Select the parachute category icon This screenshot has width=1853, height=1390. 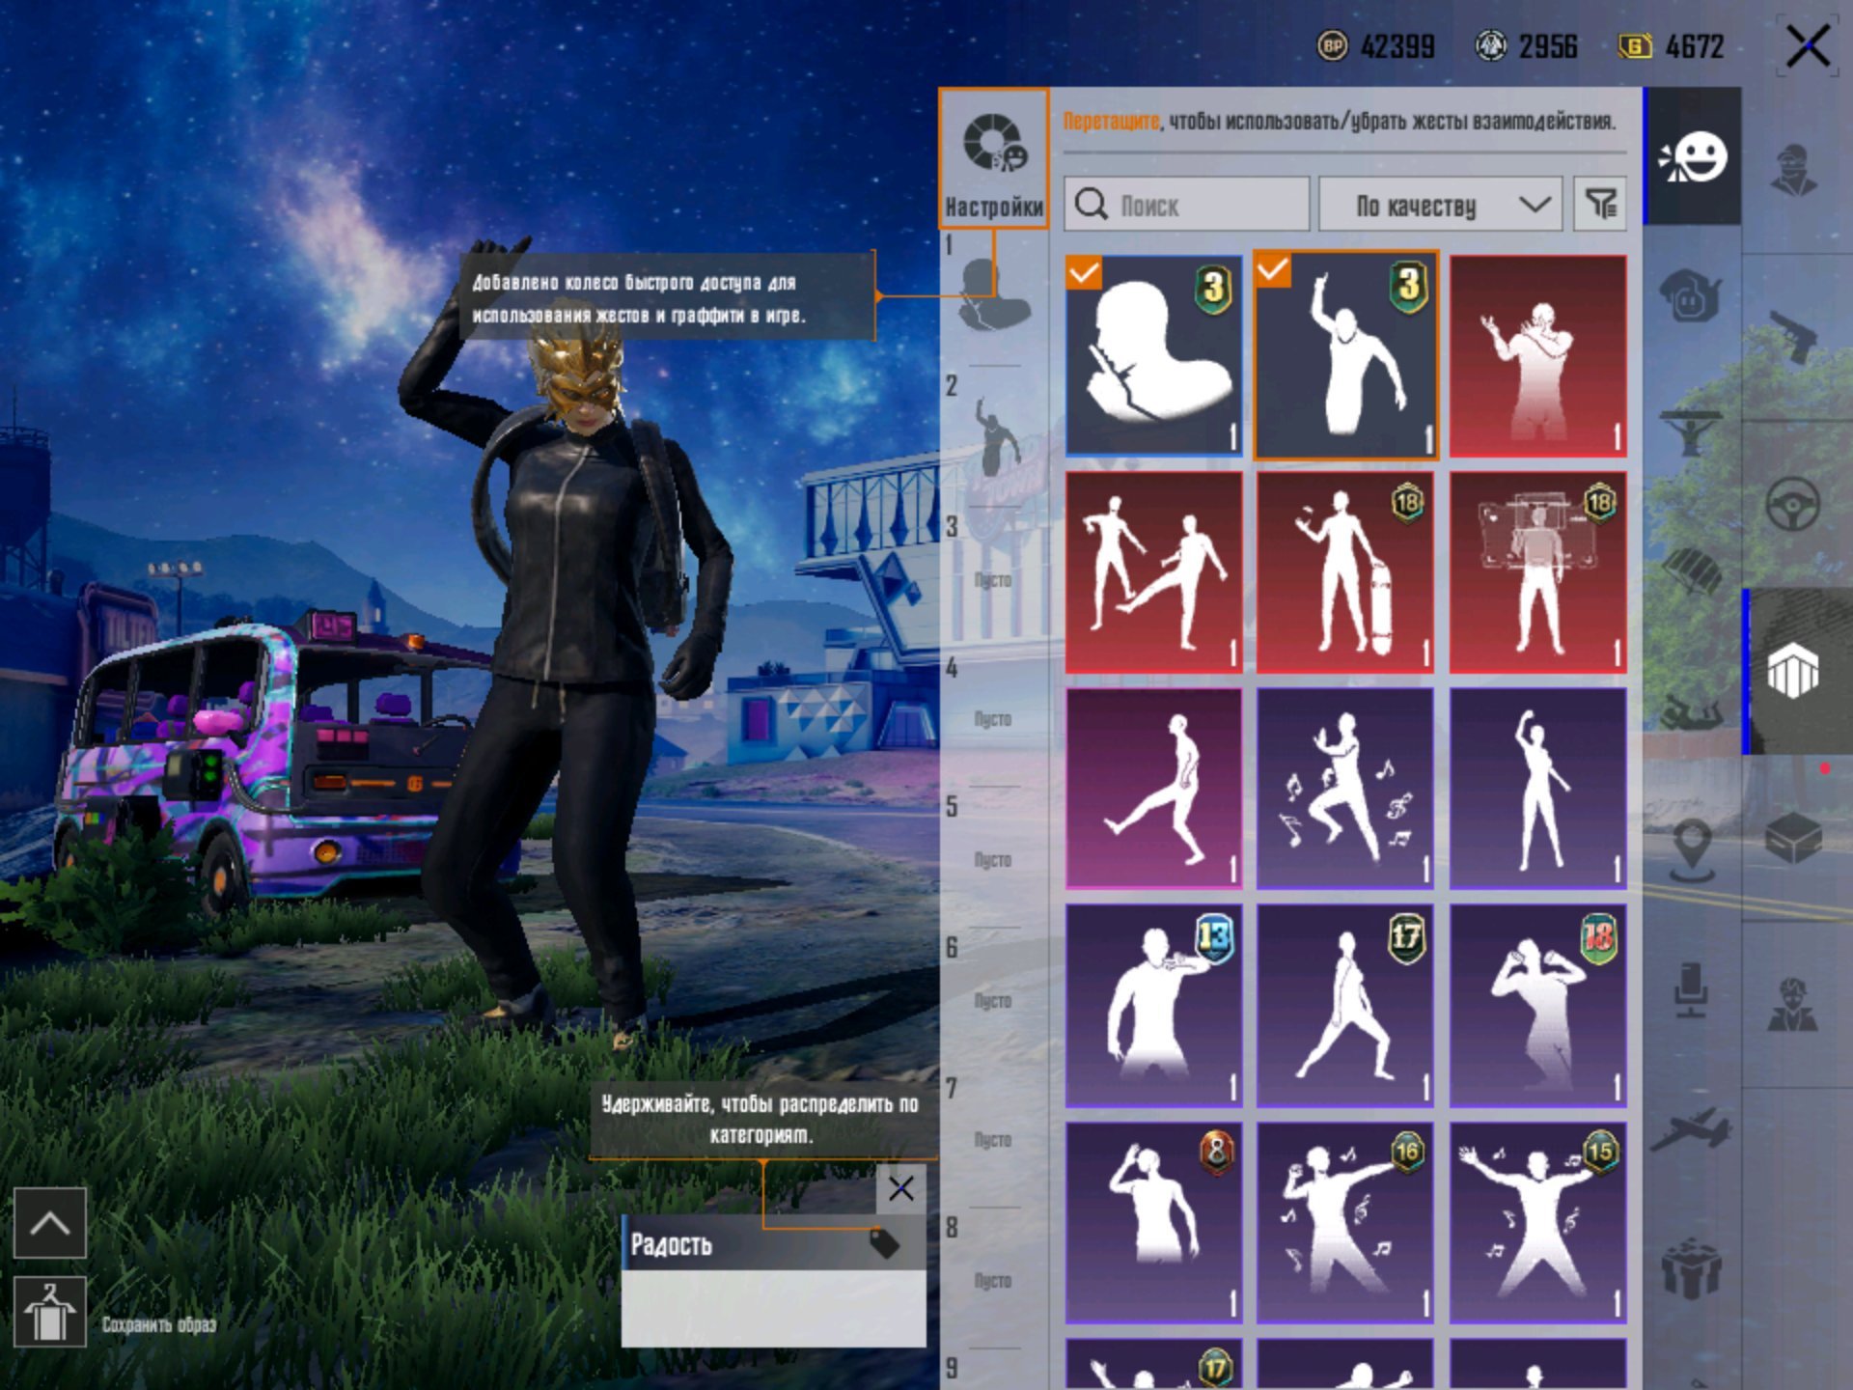(1691, 573)
